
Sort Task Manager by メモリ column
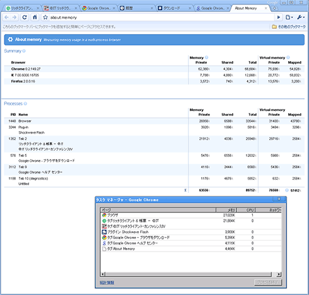click(x=226, y=210)
